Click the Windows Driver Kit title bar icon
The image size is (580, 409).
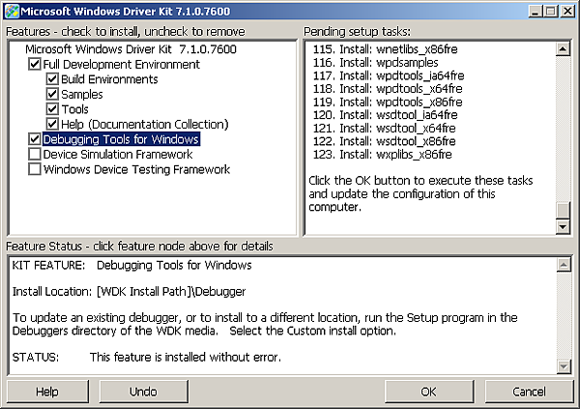(12, 11)
